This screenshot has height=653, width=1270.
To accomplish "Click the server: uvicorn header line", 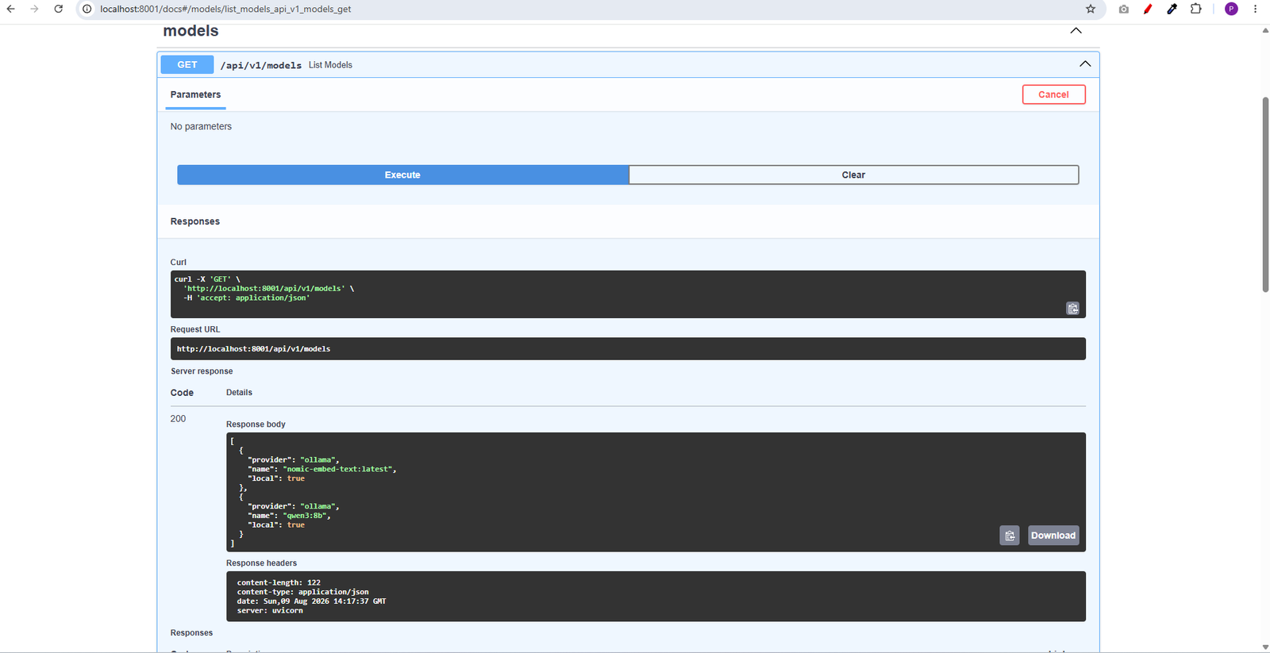I will coord(270,610).
